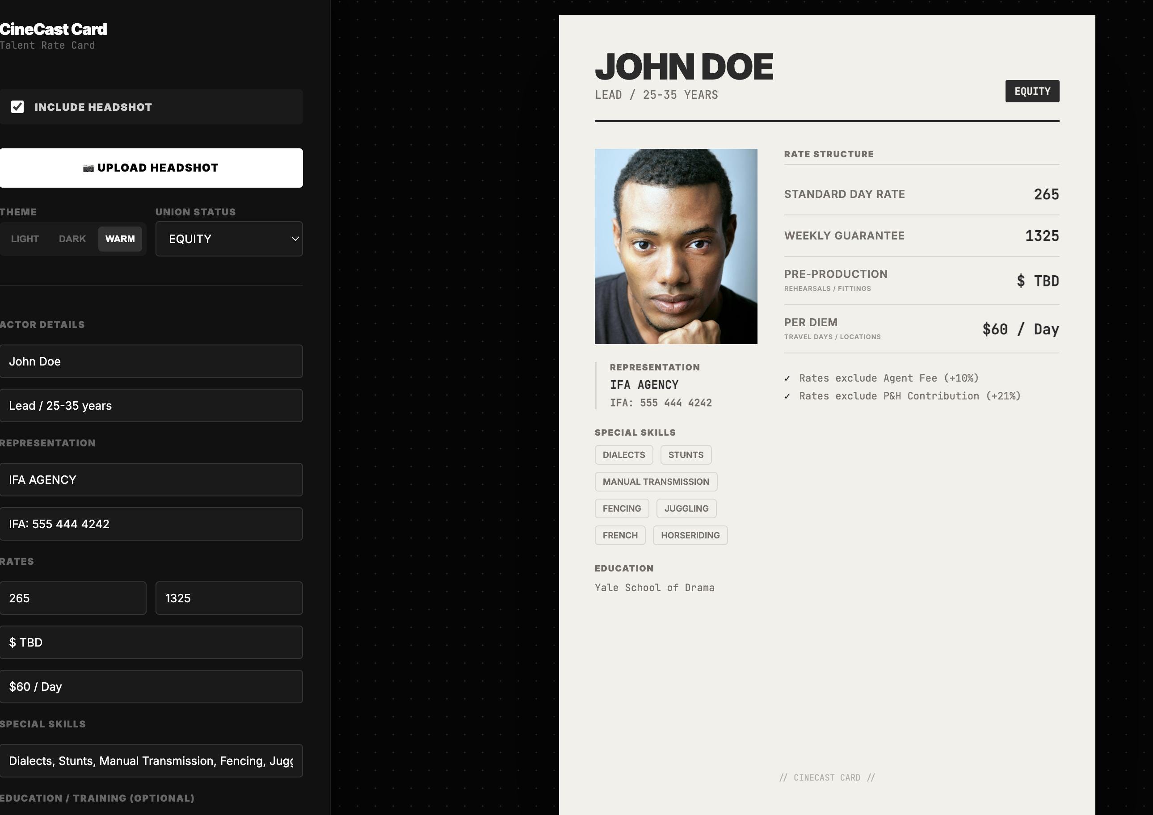Screen dimensions: 1153x815
Task: Click the HORSERIDING skill tag
Action: coord(690,535)
